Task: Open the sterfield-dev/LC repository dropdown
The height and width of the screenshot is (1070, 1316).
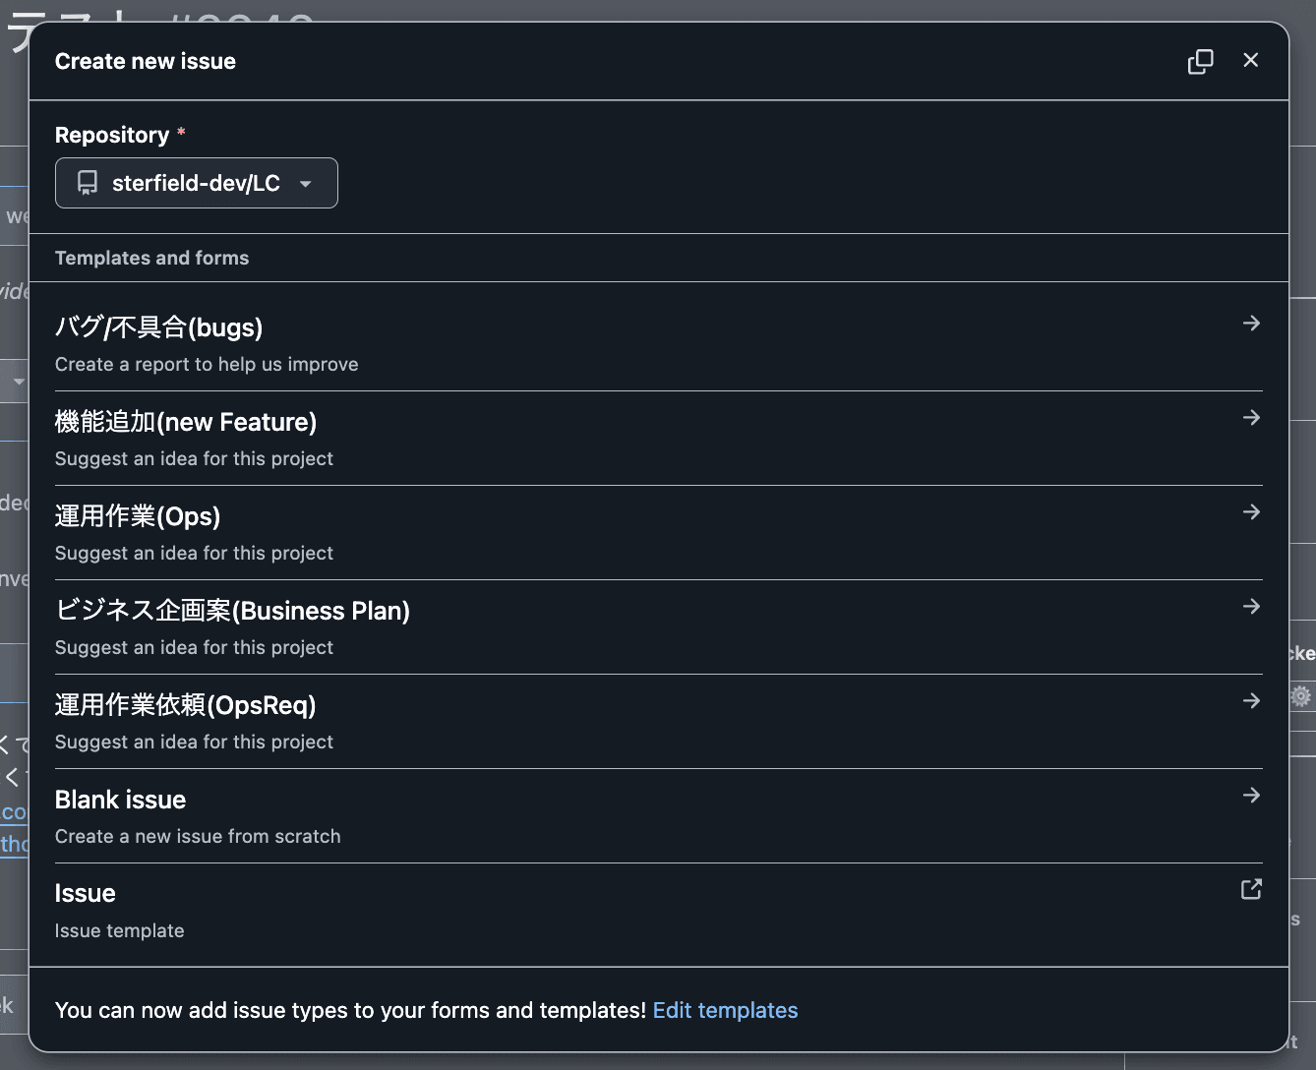Action: tap(197, 183)
